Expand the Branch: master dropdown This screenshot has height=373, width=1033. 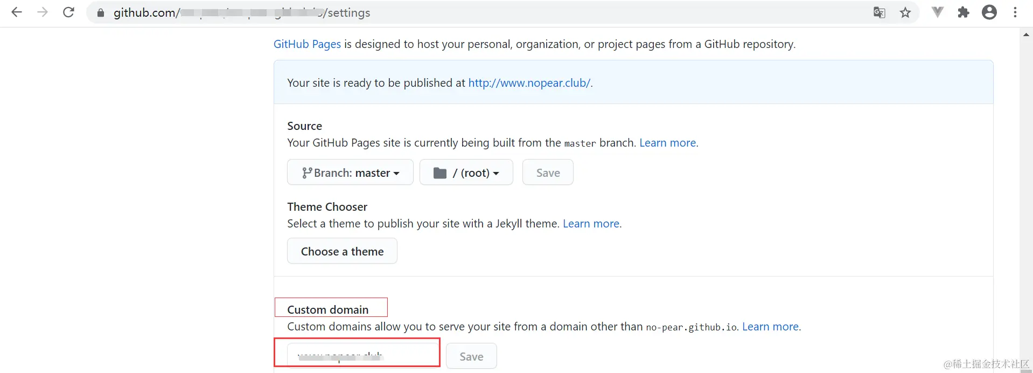point(350,172)
